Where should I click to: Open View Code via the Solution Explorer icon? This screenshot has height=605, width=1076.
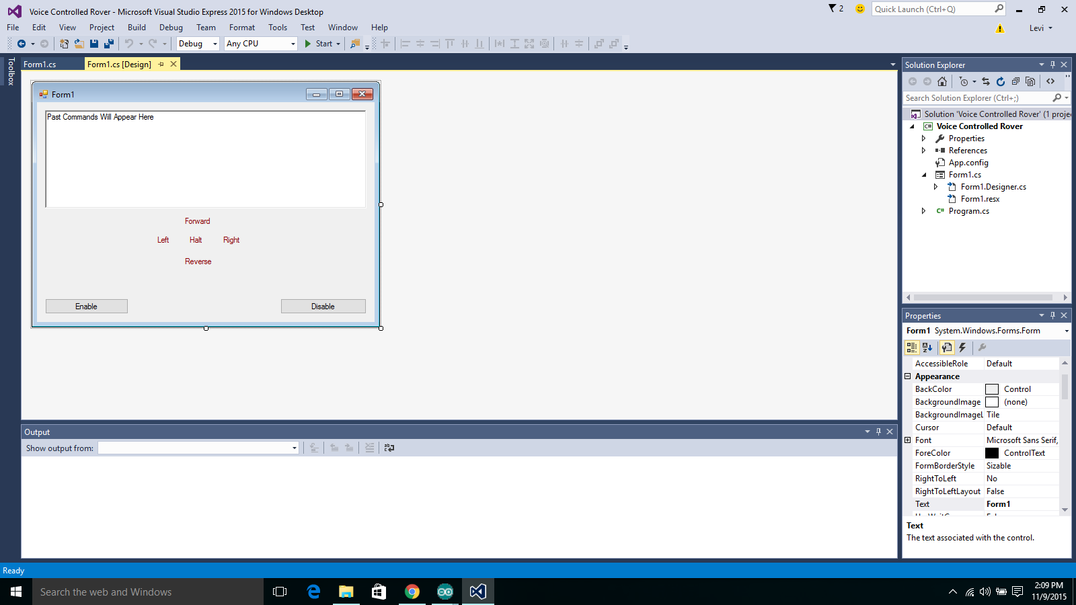[1050, 81]
